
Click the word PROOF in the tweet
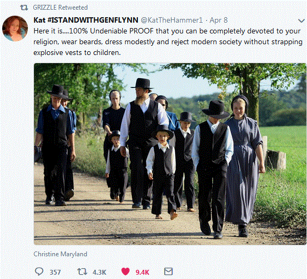pyautogui.click(x=141, y=31)
